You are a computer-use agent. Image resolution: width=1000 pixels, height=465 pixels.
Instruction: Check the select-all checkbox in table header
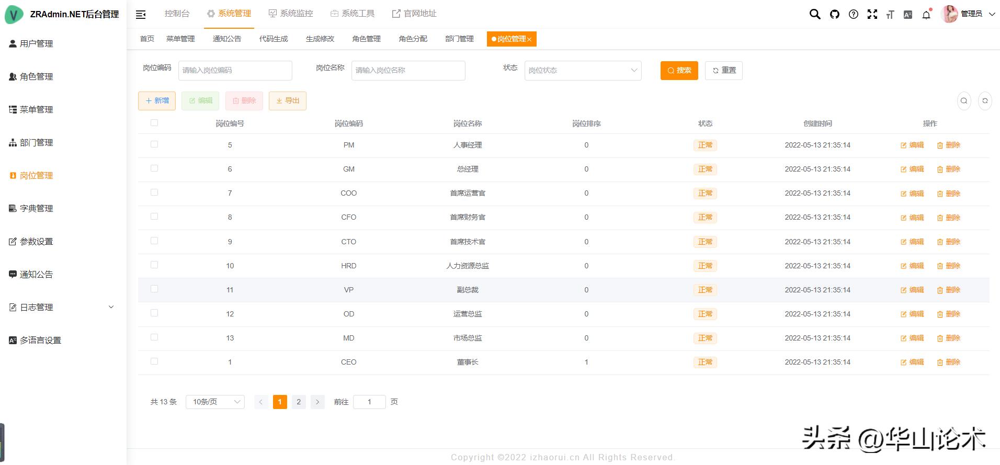[154, 123]
